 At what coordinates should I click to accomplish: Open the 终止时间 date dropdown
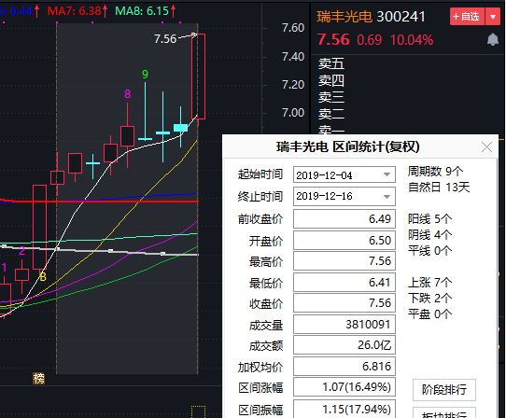(x=387, y=196)
